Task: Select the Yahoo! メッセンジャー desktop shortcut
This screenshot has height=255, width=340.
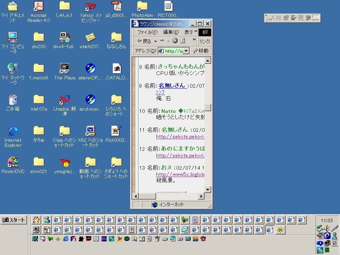Action: point(90,6)
